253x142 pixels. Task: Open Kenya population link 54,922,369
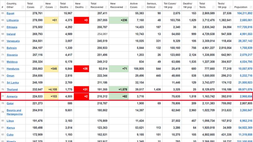coord(245,128)
